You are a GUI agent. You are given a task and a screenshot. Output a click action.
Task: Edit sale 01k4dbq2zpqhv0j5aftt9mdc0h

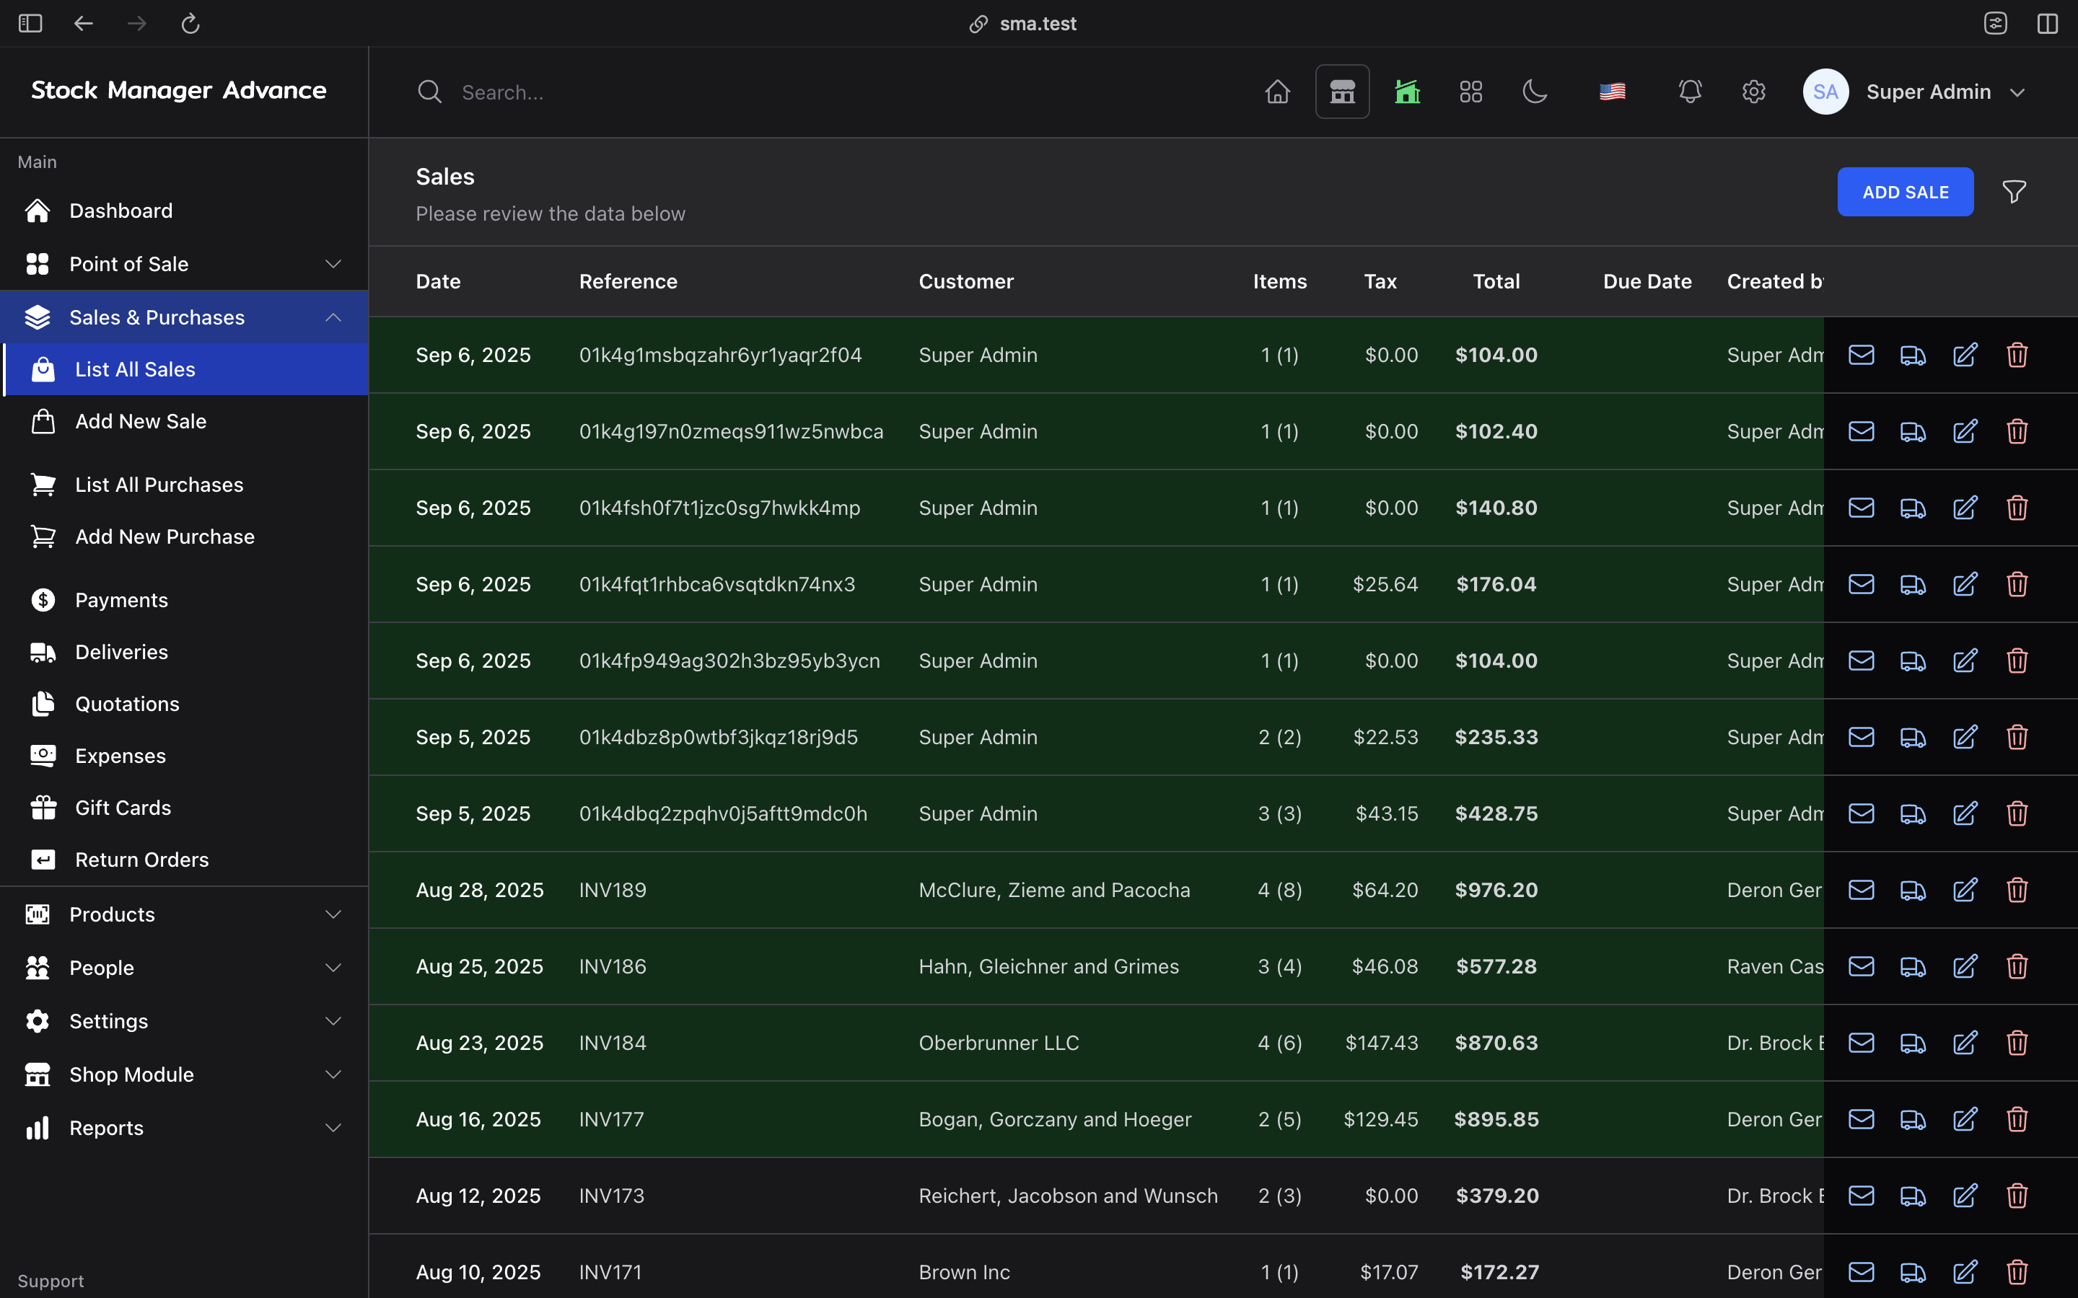1965,813
